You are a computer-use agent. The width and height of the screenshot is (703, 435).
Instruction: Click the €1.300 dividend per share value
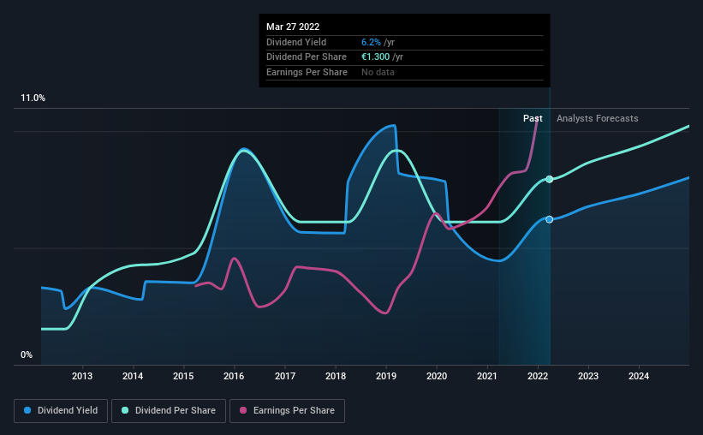[376, 57]
